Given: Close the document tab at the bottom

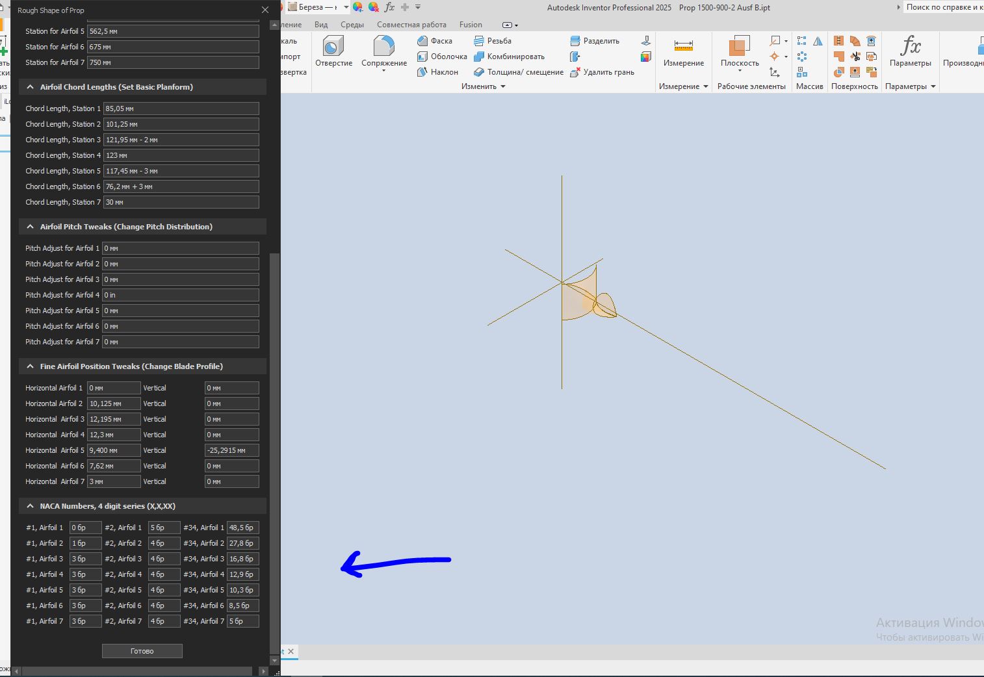Looking at the screenshot, I should (291, 651).
